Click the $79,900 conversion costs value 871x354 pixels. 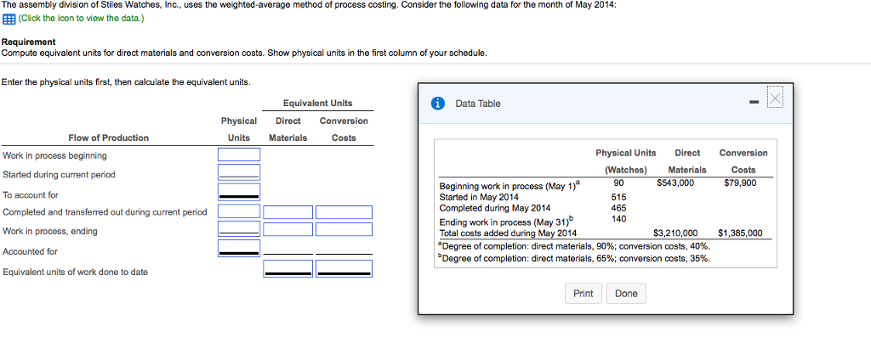point(740,183)
